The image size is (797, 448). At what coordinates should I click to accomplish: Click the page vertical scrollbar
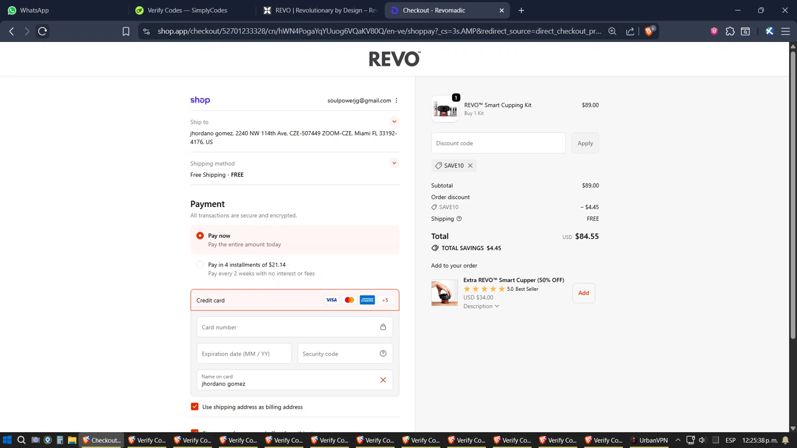pos(793,195)
